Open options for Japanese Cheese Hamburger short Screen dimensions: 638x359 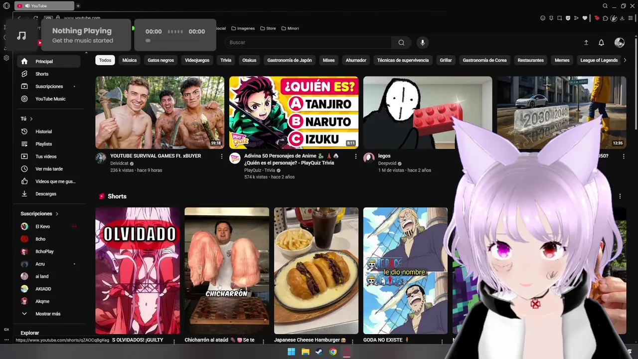(x=352, y=342)
